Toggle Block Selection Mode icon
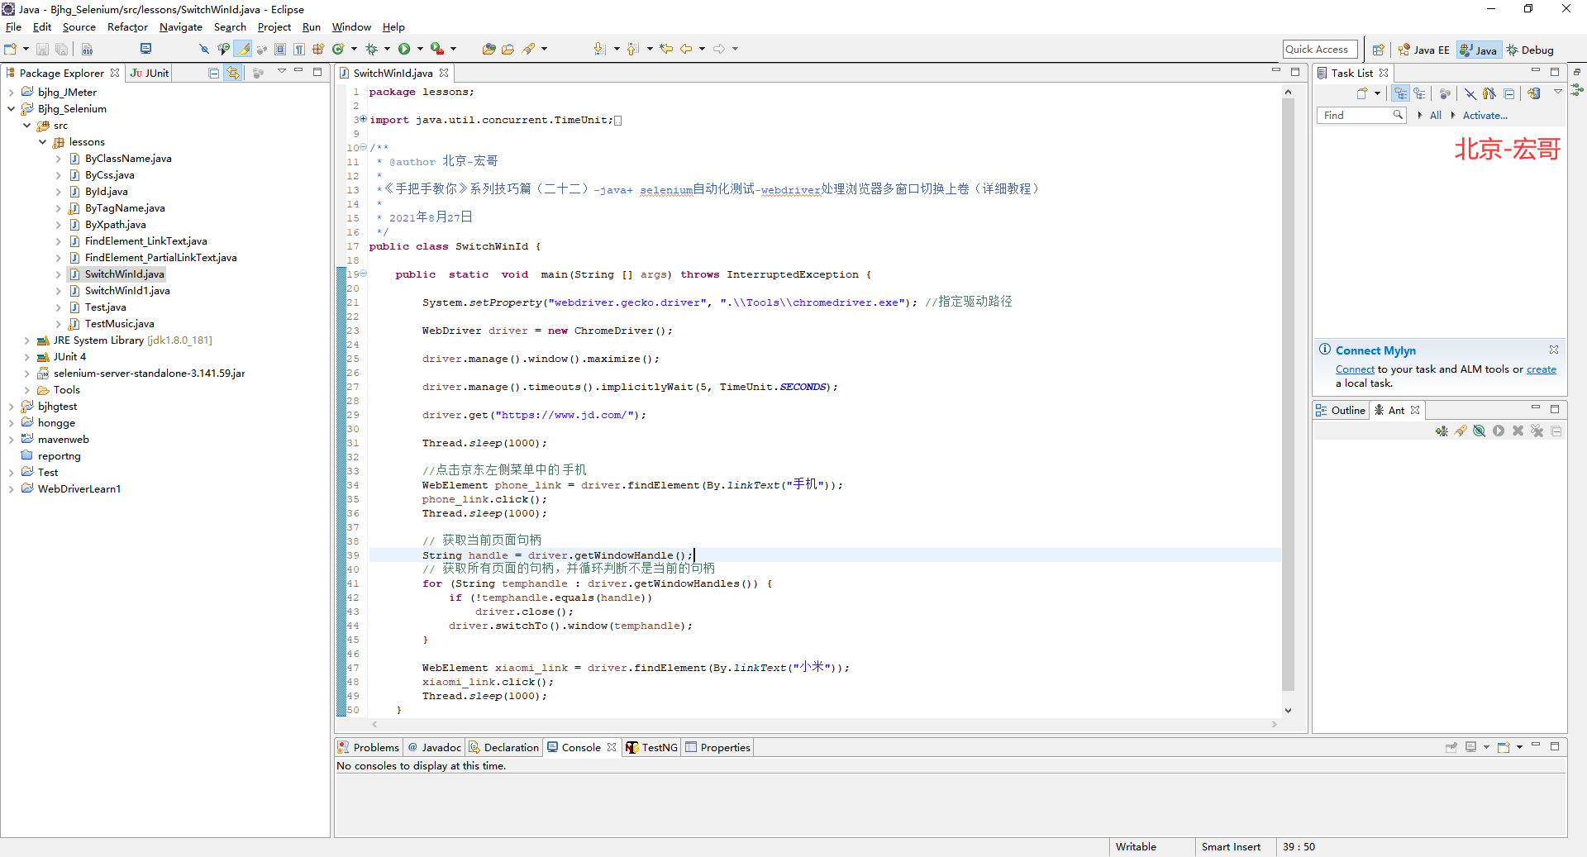This screenshot has height=857, width=1587. pos(280,50)
